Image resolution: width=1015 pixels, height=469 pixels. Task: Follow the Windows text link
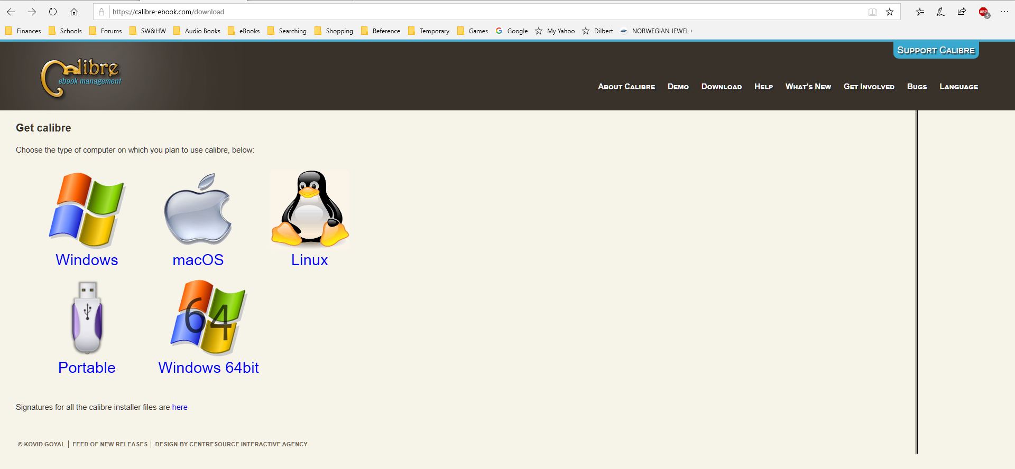pyautogui.click(x=87, y=260)
